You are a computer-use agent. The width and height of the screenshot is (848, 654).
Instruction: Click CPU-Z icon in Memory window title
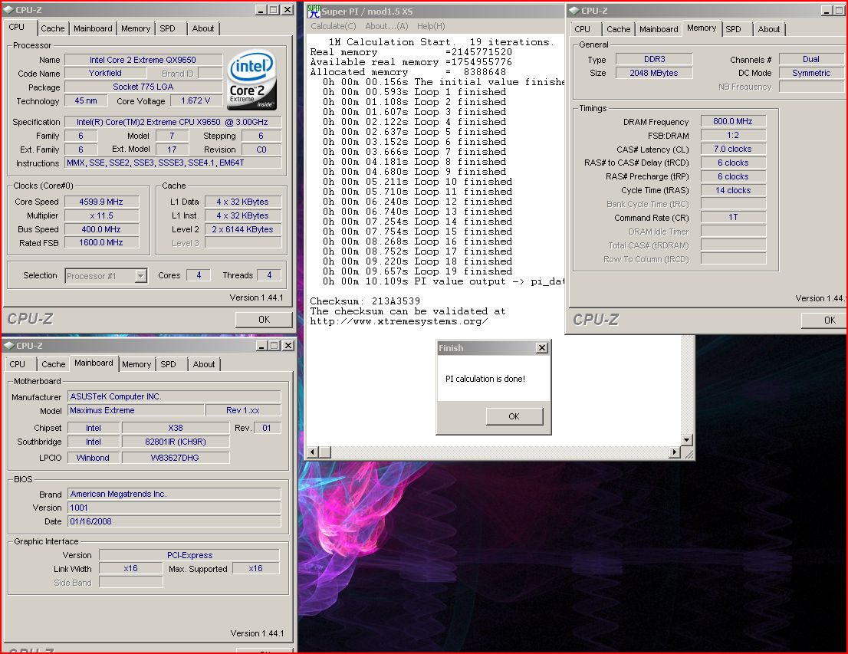coord(574,10)
